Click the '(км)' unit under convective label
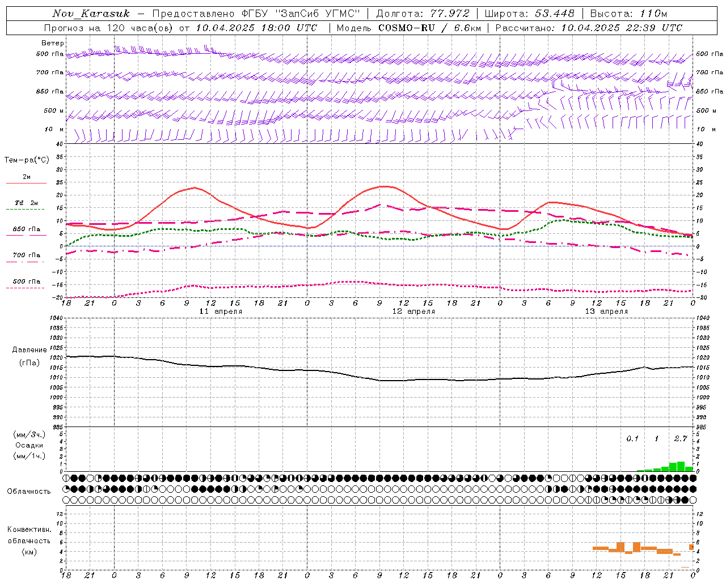This screenshot has height=580, width=726. pyautogui.click(x=29, y=552)
